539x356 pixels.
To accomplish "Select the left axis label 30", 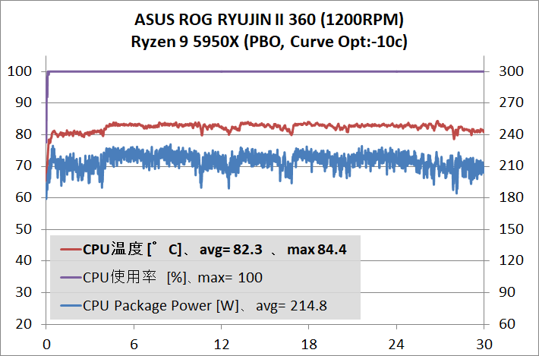I will [24, 292].
